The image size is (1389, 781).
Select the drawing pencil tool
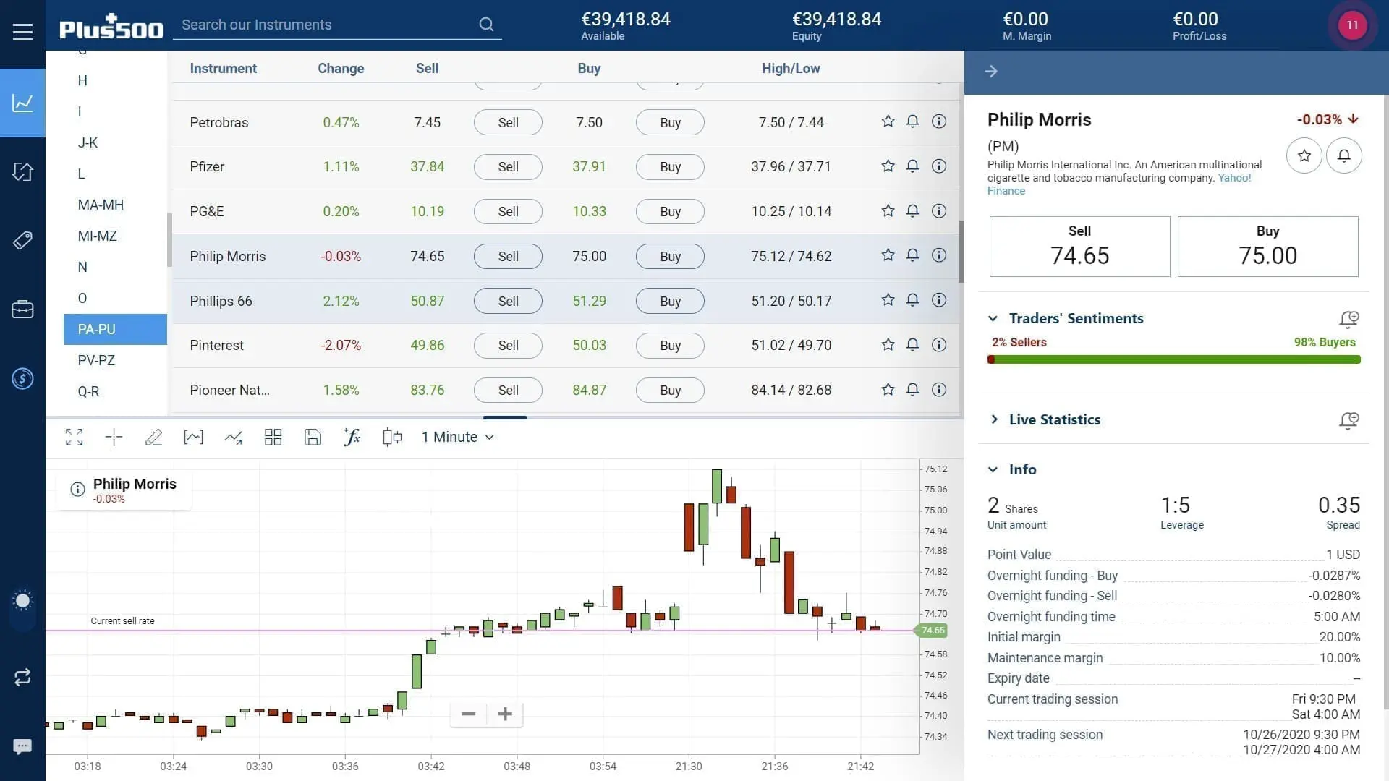point(153,437)
